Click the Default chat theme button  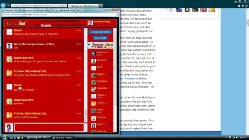(100, 32)
